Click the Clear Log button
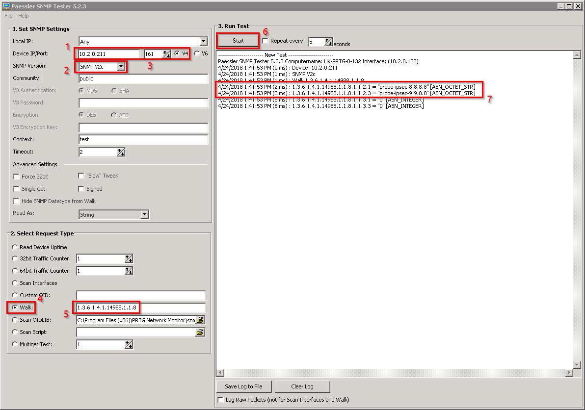This screenshot has height=410, width=585. [302, 386]
